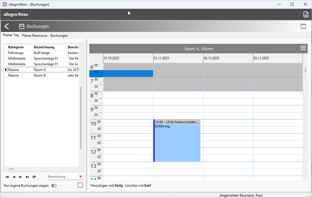Jump to the first record in navigator
Screen dimensions: 312x198
pos(7,177)
